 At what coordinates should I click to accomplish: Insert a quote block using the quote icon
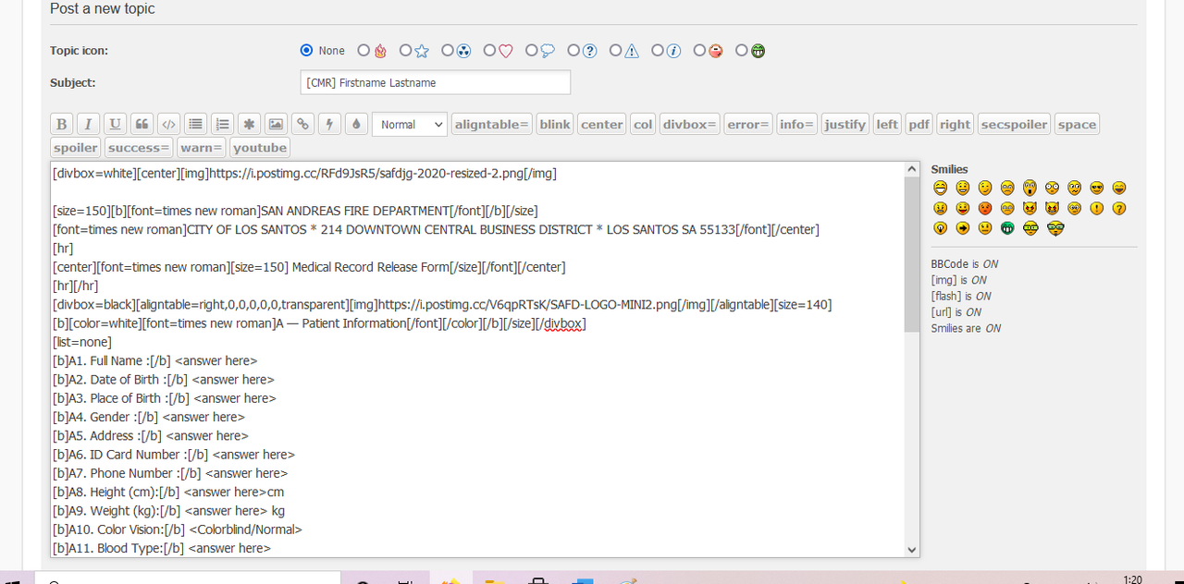point(142,125)
